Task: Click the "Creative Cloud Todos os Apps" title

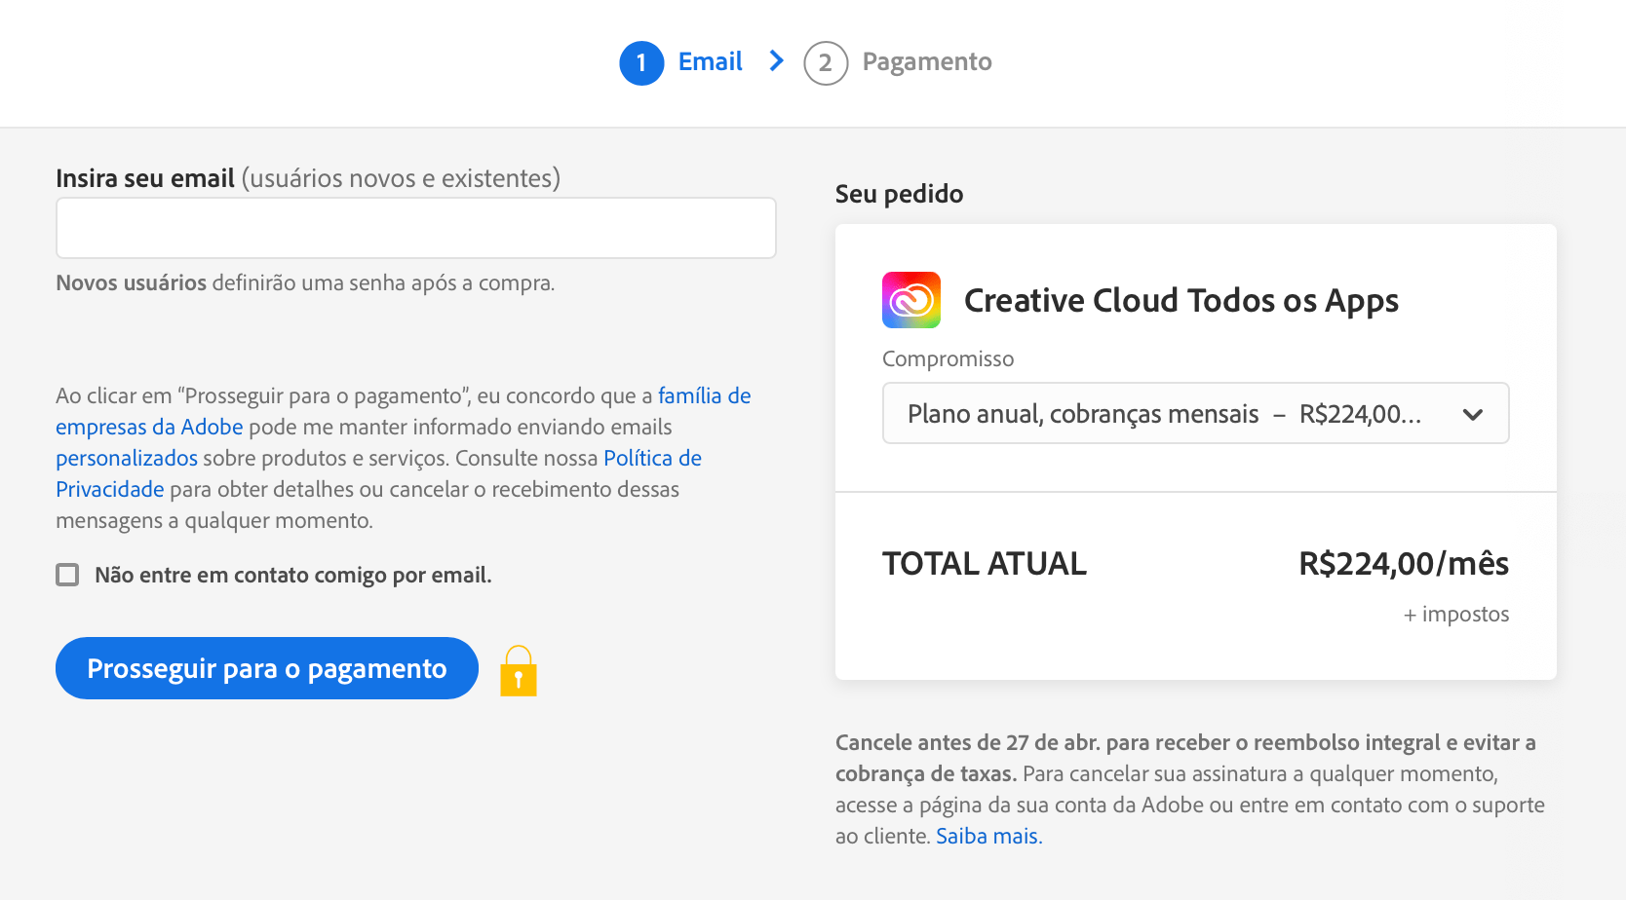Action: pyautogui.click(x=1181, y=300)
